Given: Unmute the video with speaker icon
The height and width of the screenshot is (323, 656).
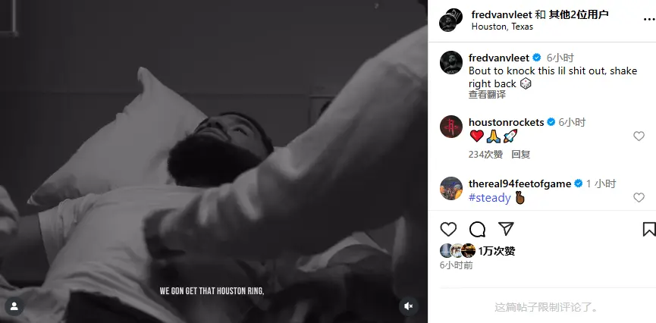Looking at the screenshot, I should [409, 306].
